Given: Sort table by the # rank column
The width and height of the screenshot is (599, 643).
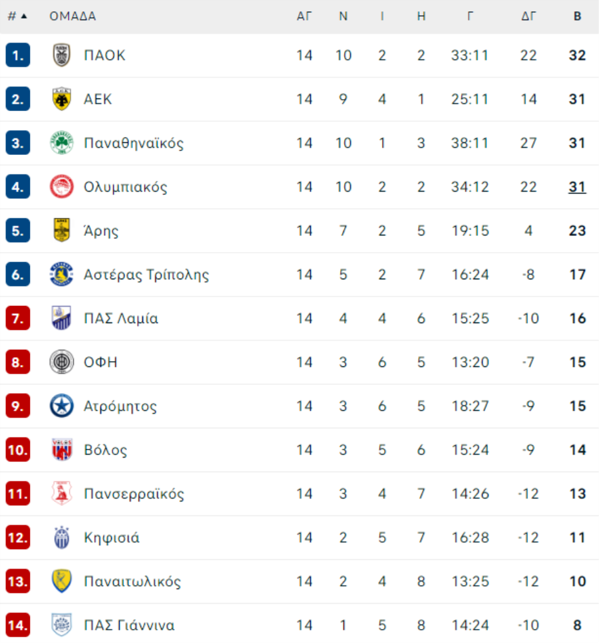Looking at the screenshot, I should point(17,17).
